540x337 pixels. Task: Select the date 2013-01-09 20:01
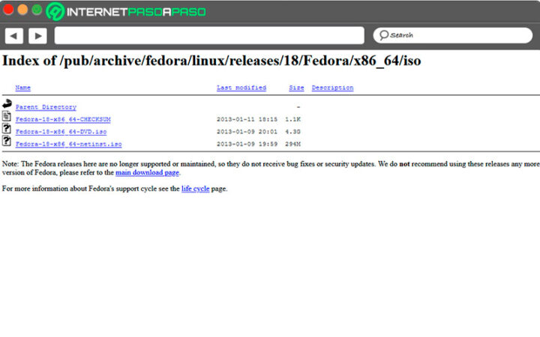(x=247, y=132)
